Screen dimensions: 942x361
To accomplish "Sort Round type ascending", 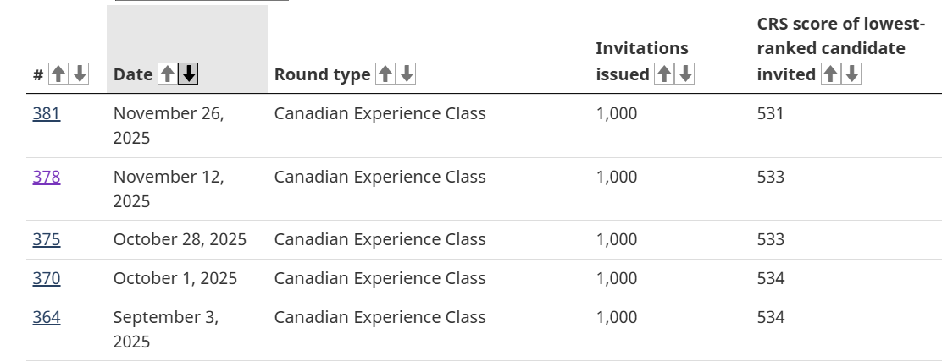I will 385,74.
